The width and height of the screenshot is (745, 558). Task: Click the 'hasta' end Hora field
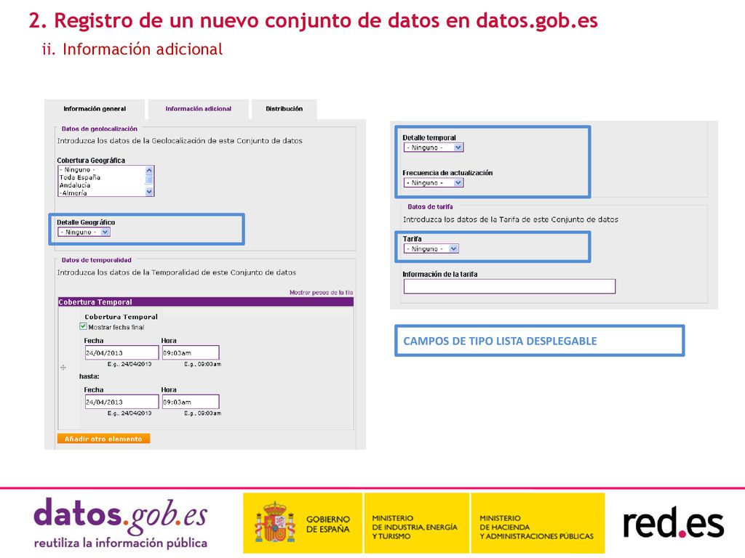tap(191, 401)
